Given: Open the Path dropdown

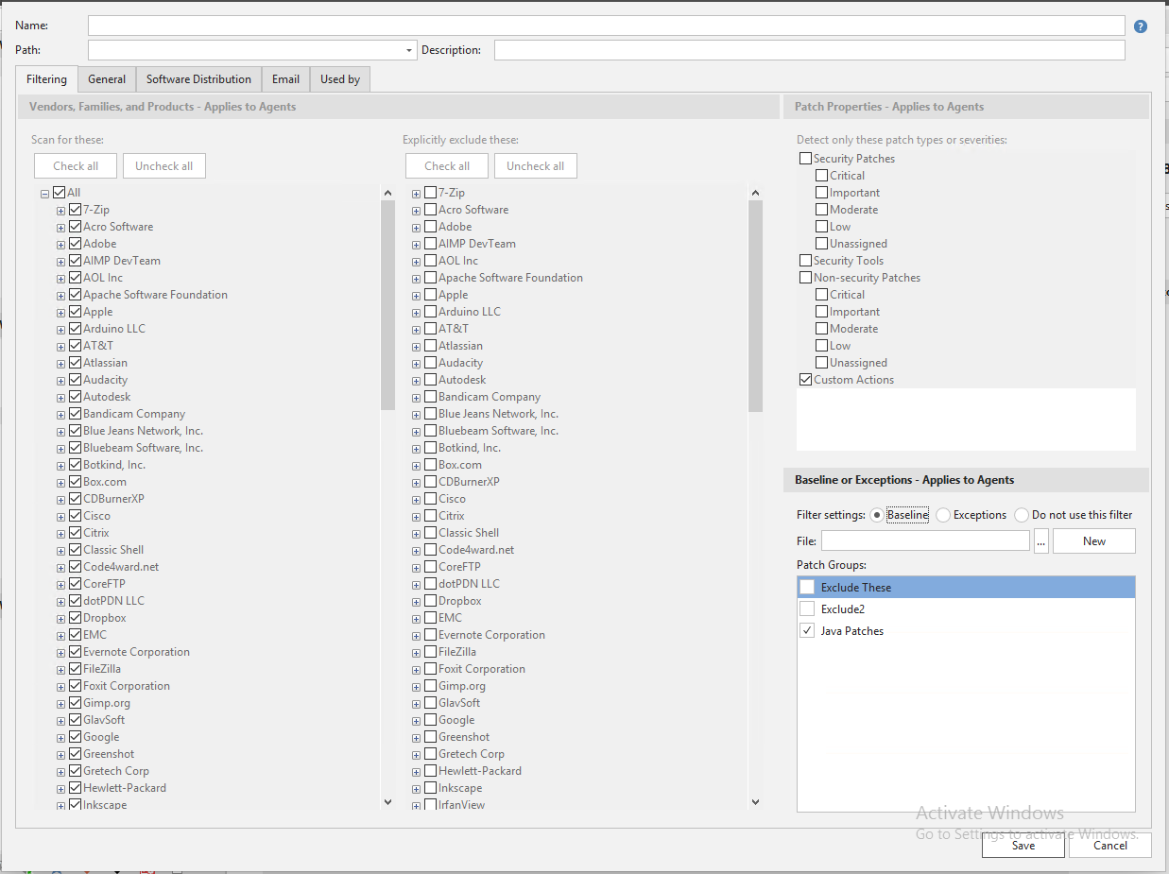Looking at the screenshot, I should pos(409,50).
